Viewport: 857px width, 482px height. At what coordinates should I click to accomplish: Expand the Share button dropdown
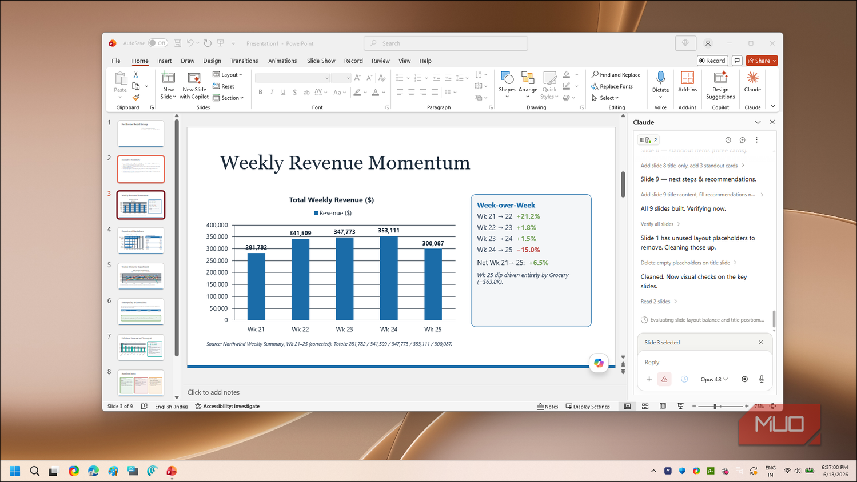pyautogui.click(x=774, y=61)
